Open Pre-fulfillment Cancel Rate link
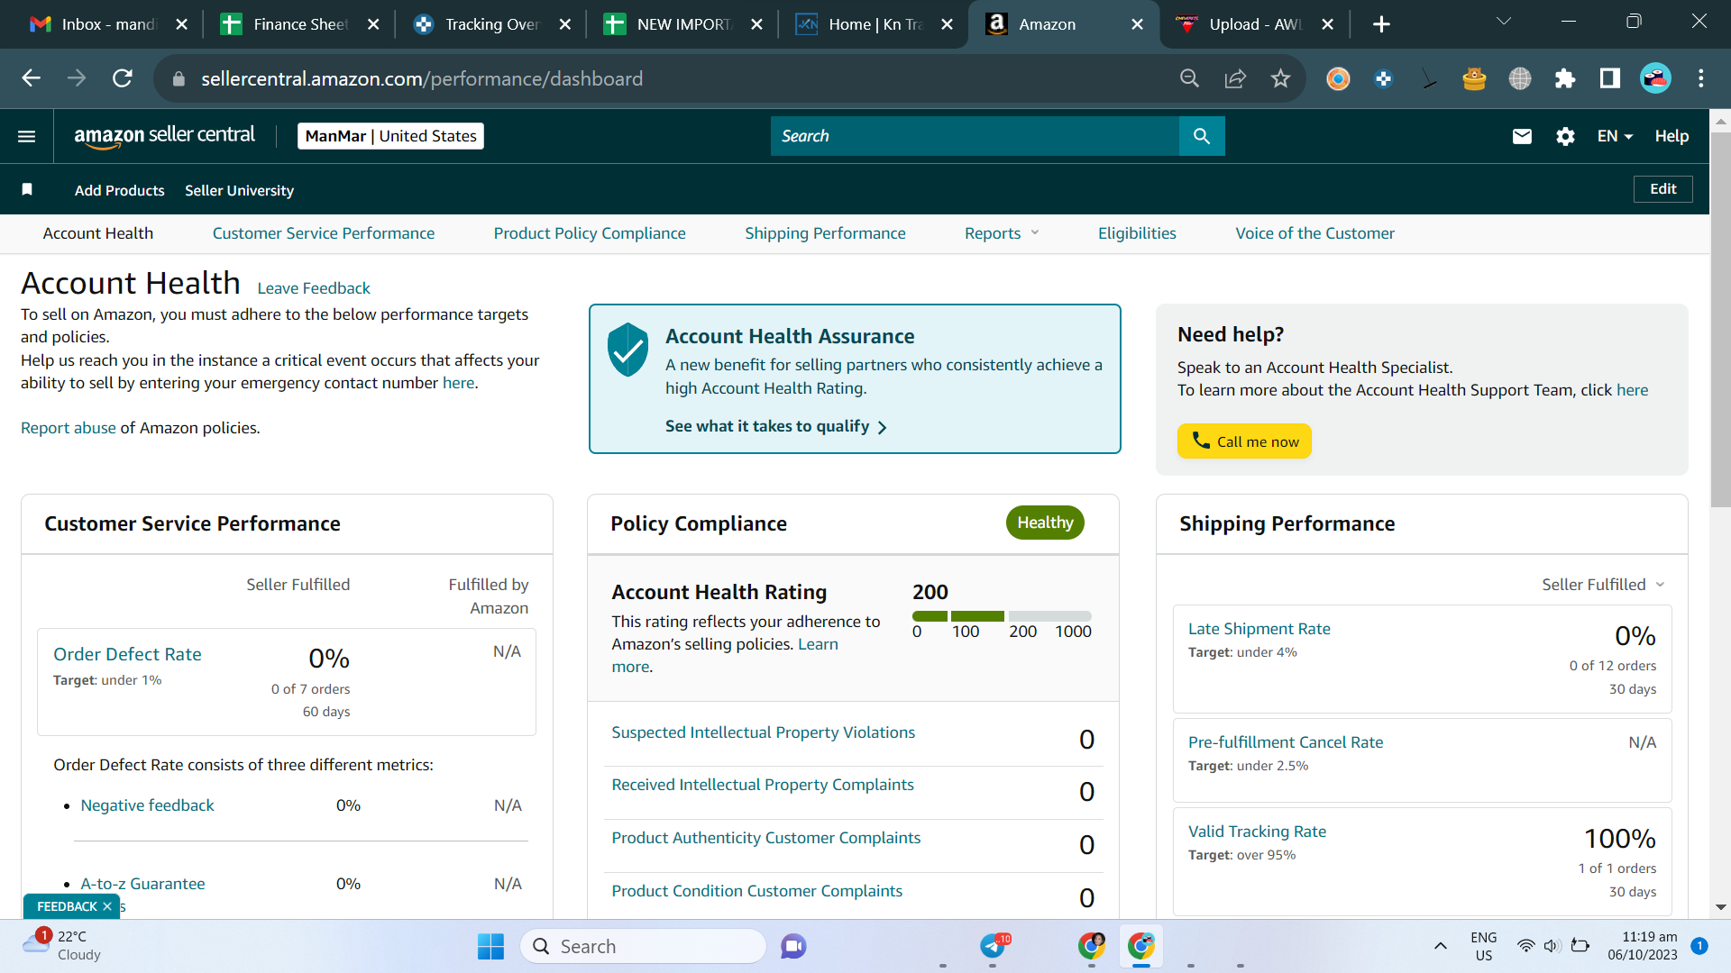 (1285, 742)
